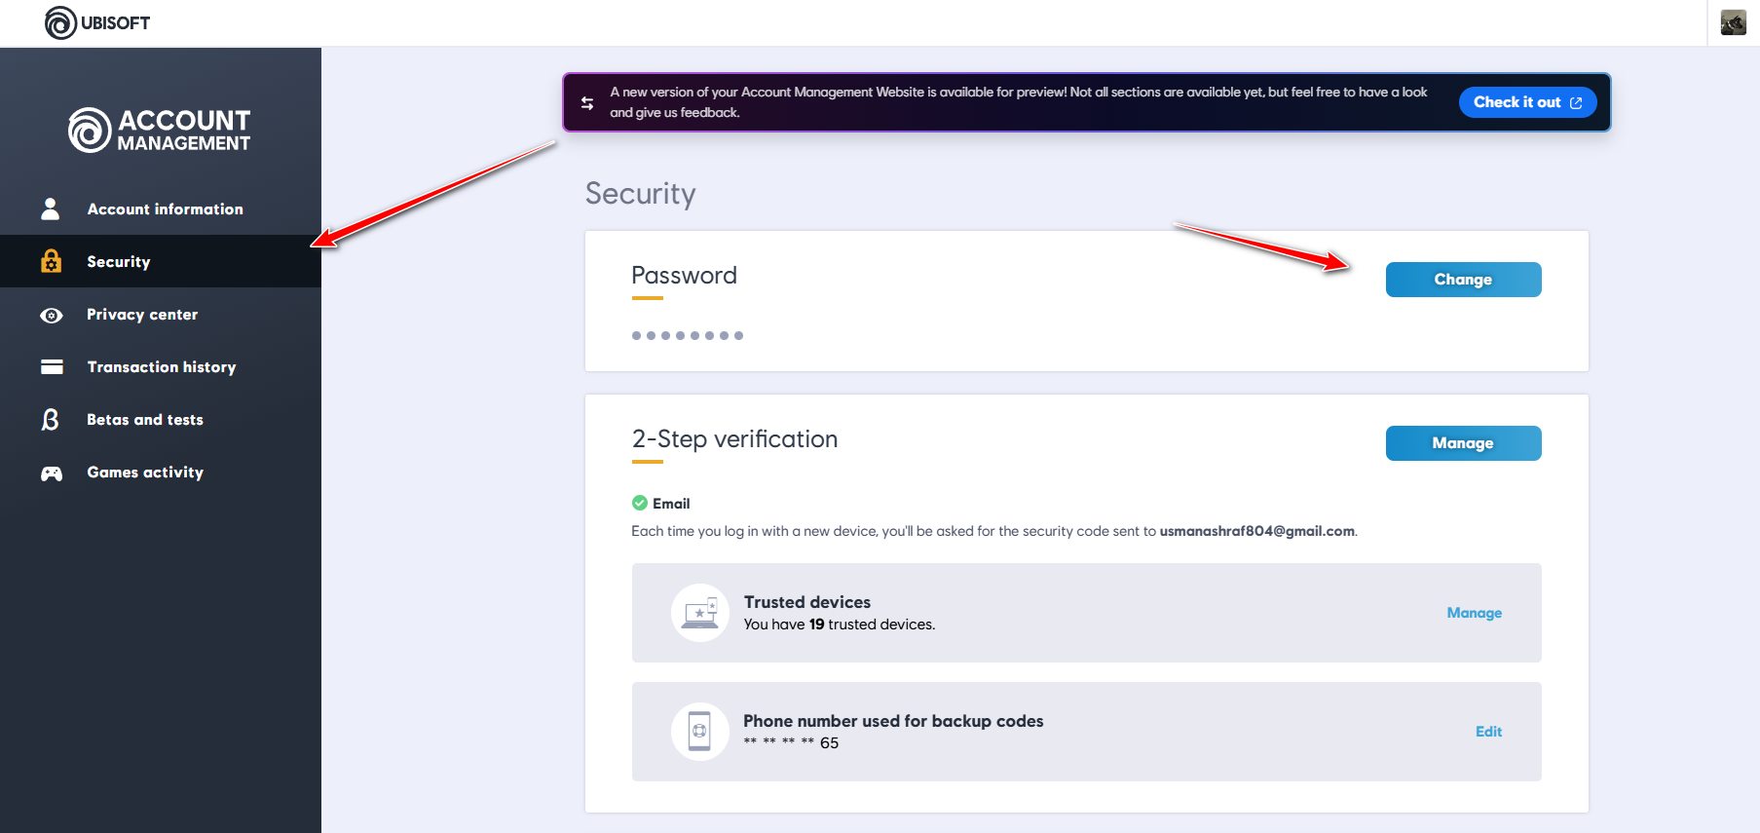Click the person icon for Account information

click(x=51, y=209)
